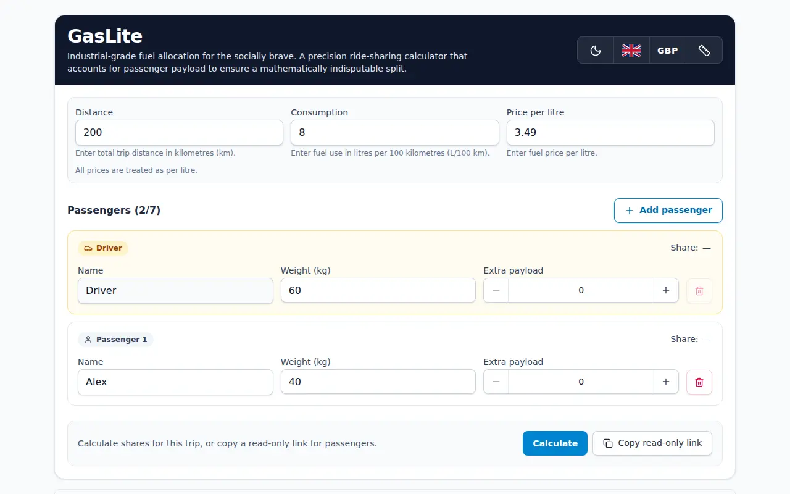Click consumption L/100 km hint
The image size is (790, 494).
390,153
